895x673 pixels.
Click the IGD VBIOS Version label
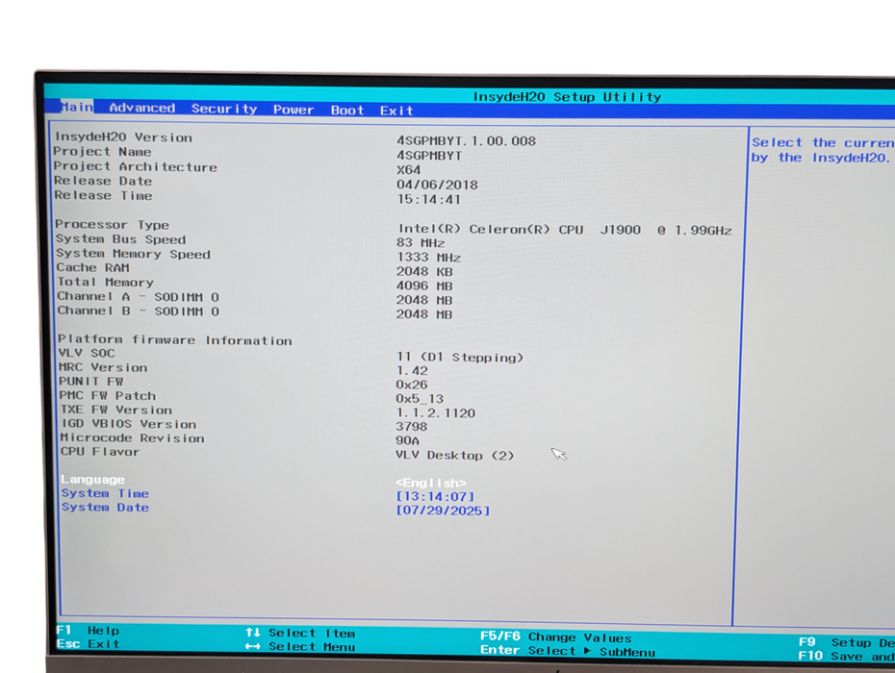pos(128,424)
